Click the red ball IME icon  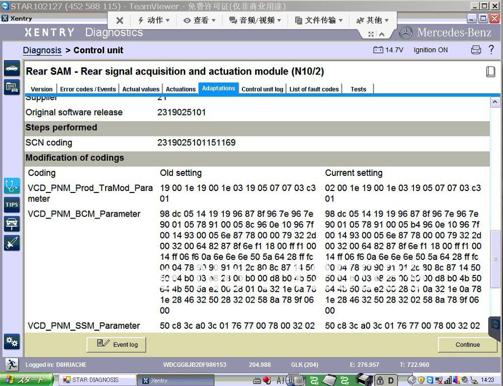(x=267, y=380)
